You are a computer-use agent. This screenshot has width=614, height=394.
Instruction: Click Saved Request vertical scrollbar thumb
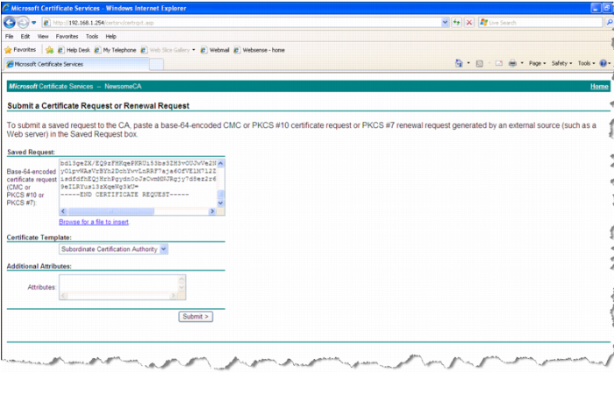[x=220, y=194]
